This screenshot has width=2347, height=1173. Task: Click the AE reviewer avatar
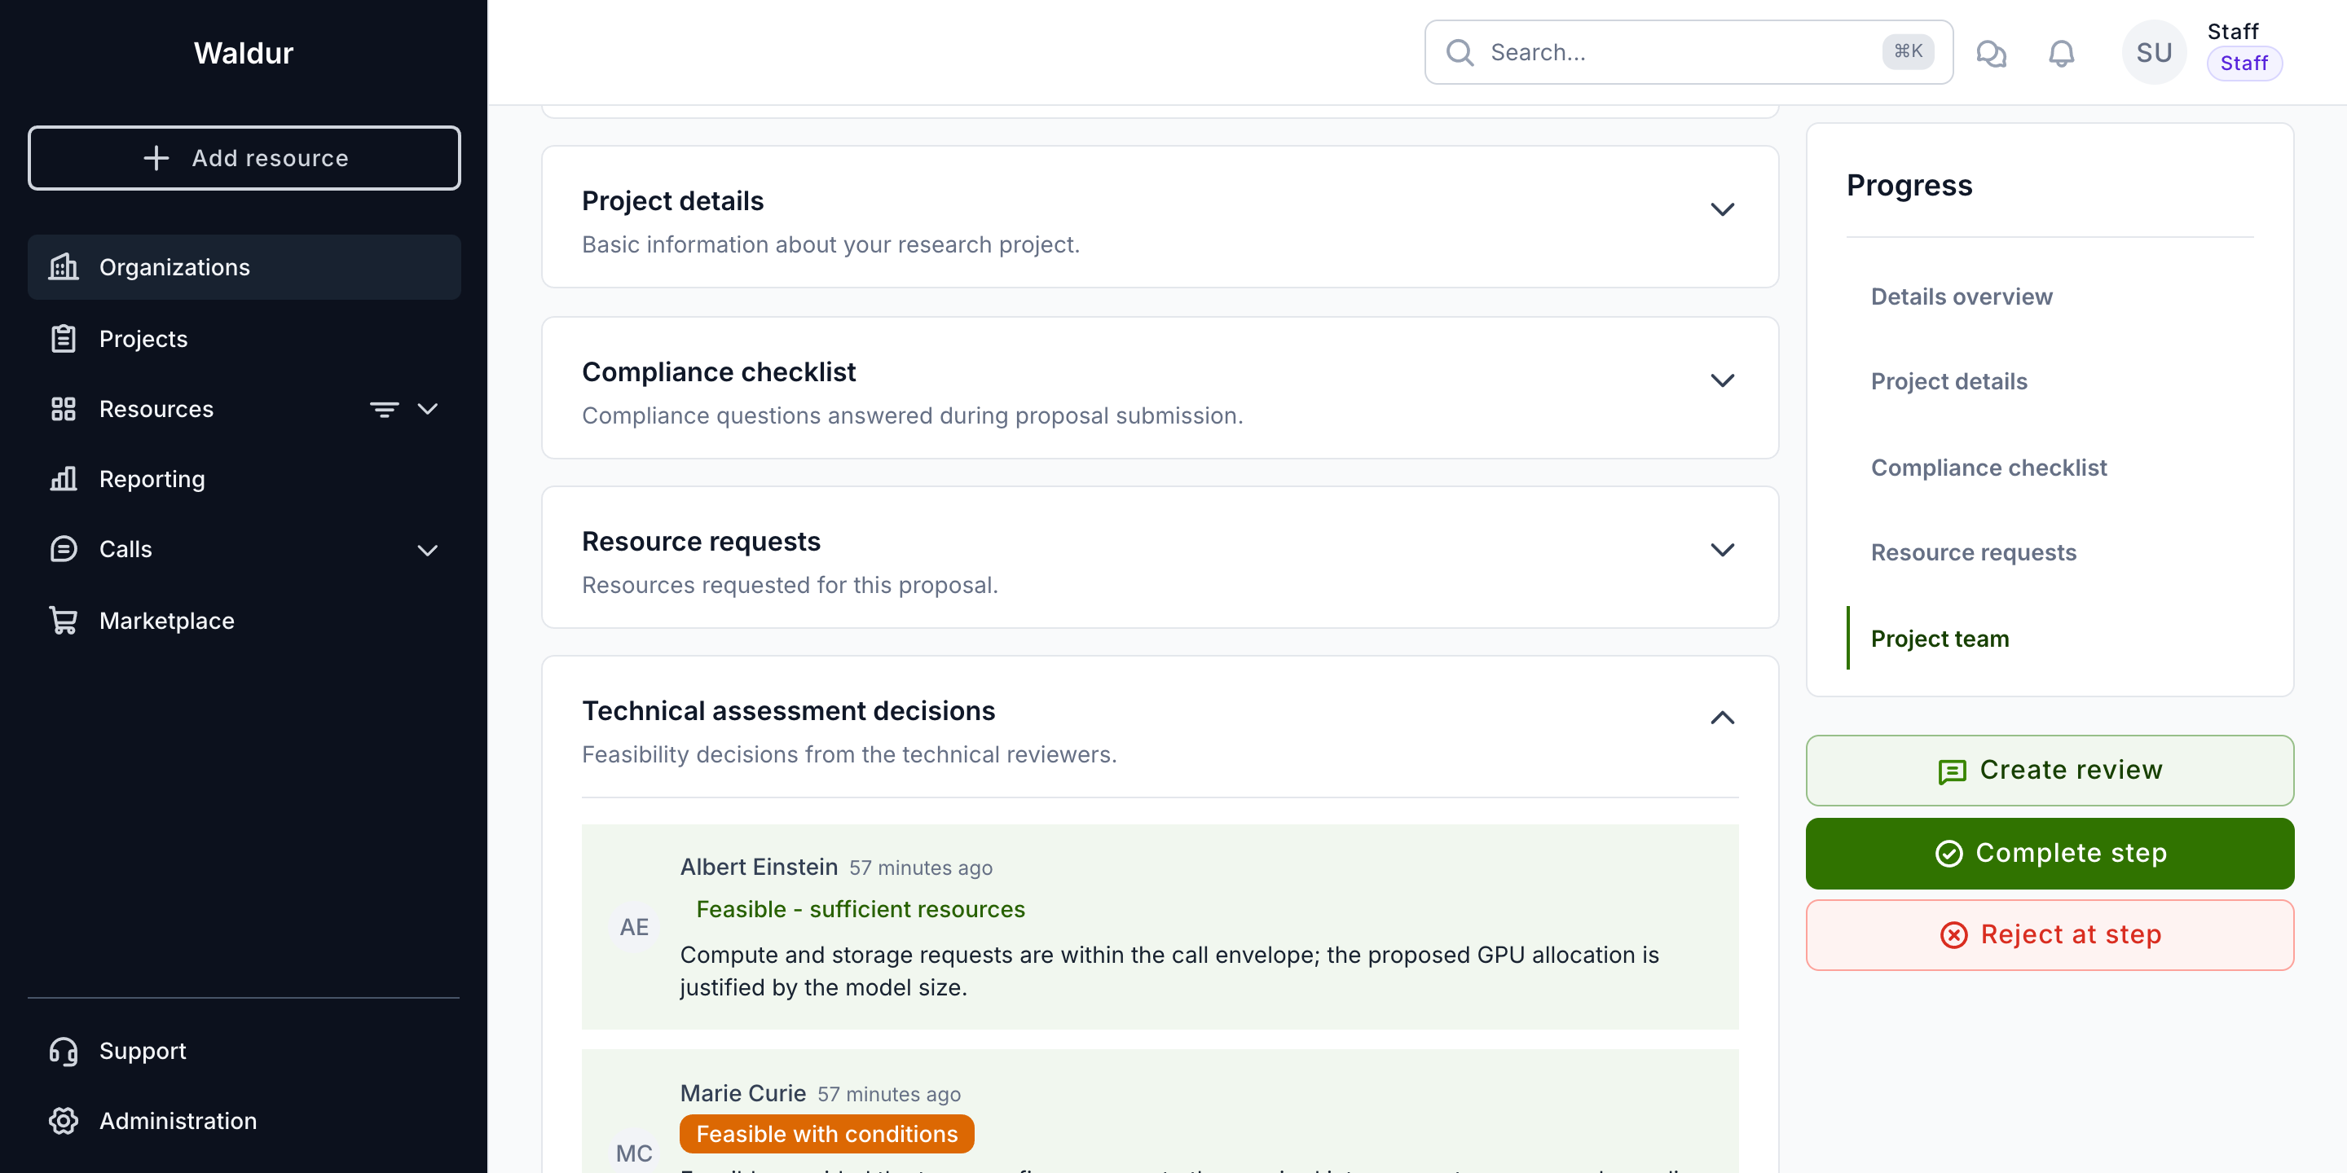pyautogui.click(x=634, y=927)
